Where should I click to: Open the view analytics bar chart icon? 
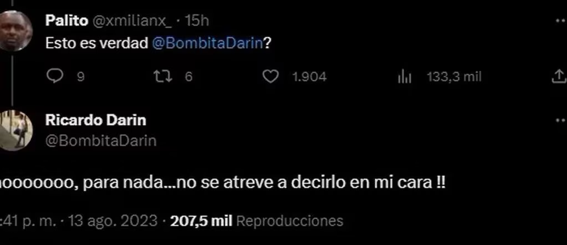click(405, 77)
